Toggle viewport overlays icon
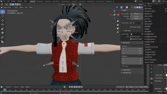This screenshot has width=167, height=94. pos(127,7)
